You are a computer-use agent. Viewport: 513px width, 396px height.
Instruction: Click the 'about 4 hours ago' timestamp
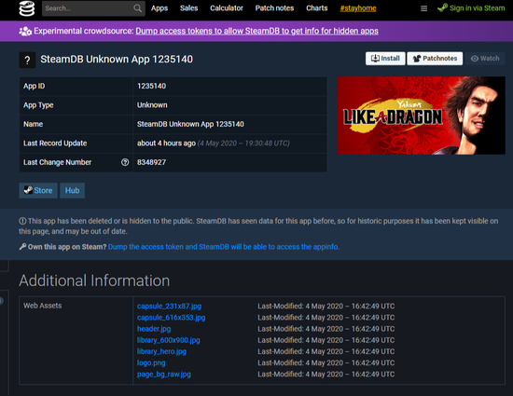pyautogui.click(x=166, y=143)
